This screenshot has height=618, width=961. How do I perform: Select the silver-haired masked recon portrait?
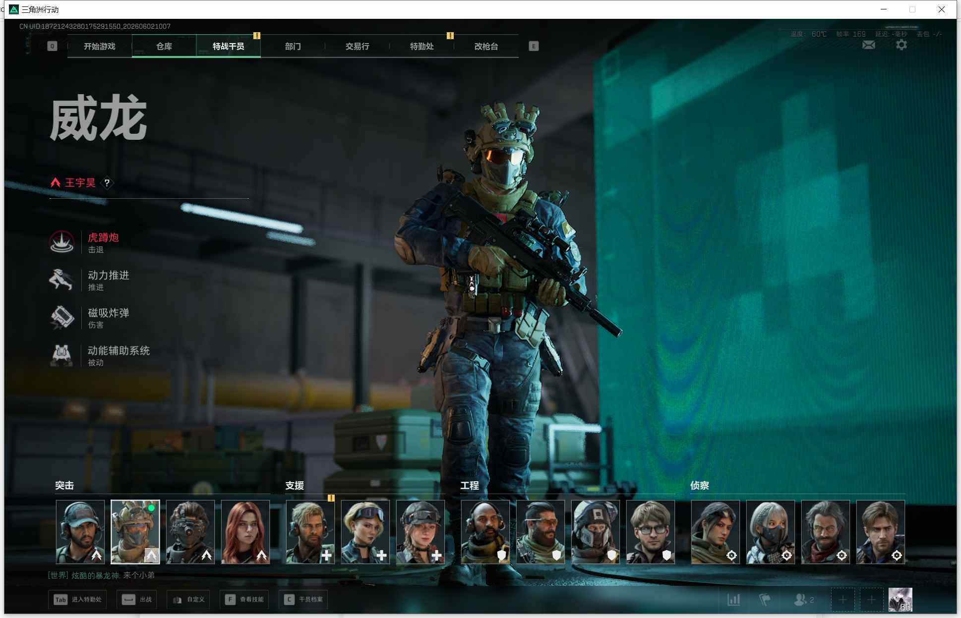click(x=771, y=532)
